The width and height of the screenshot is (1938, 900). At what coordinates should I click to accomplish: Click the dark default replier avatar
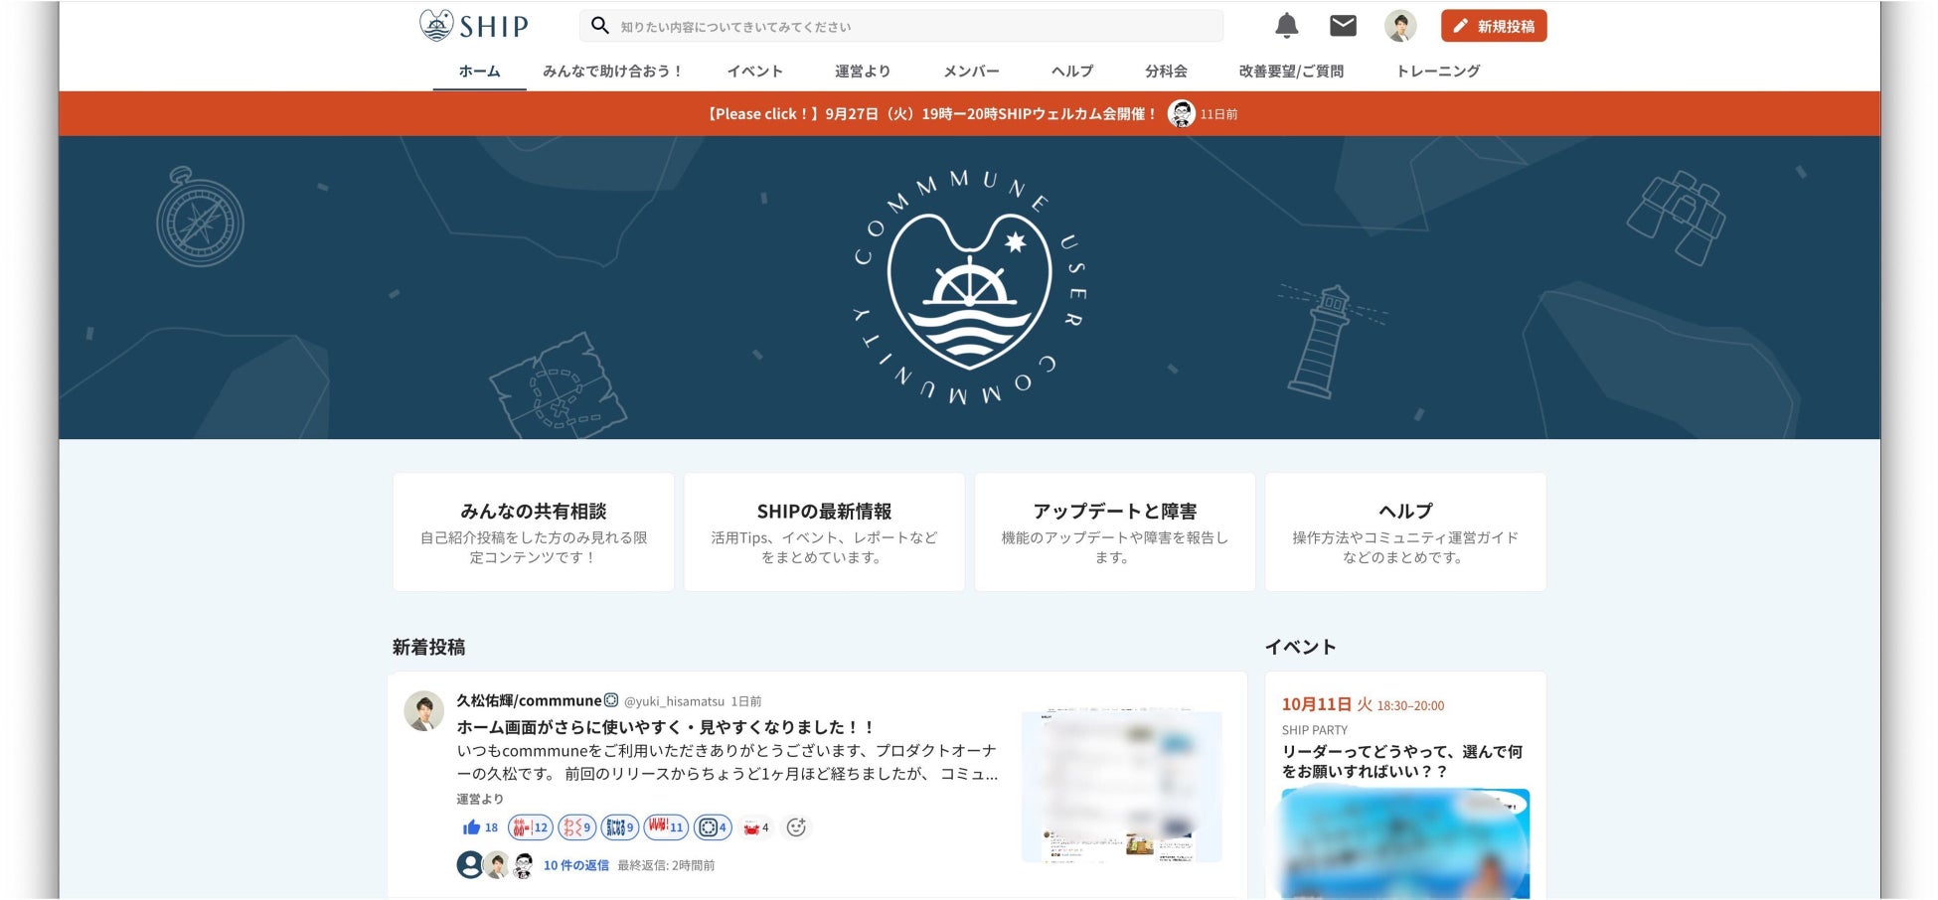[x=470, y=865]
